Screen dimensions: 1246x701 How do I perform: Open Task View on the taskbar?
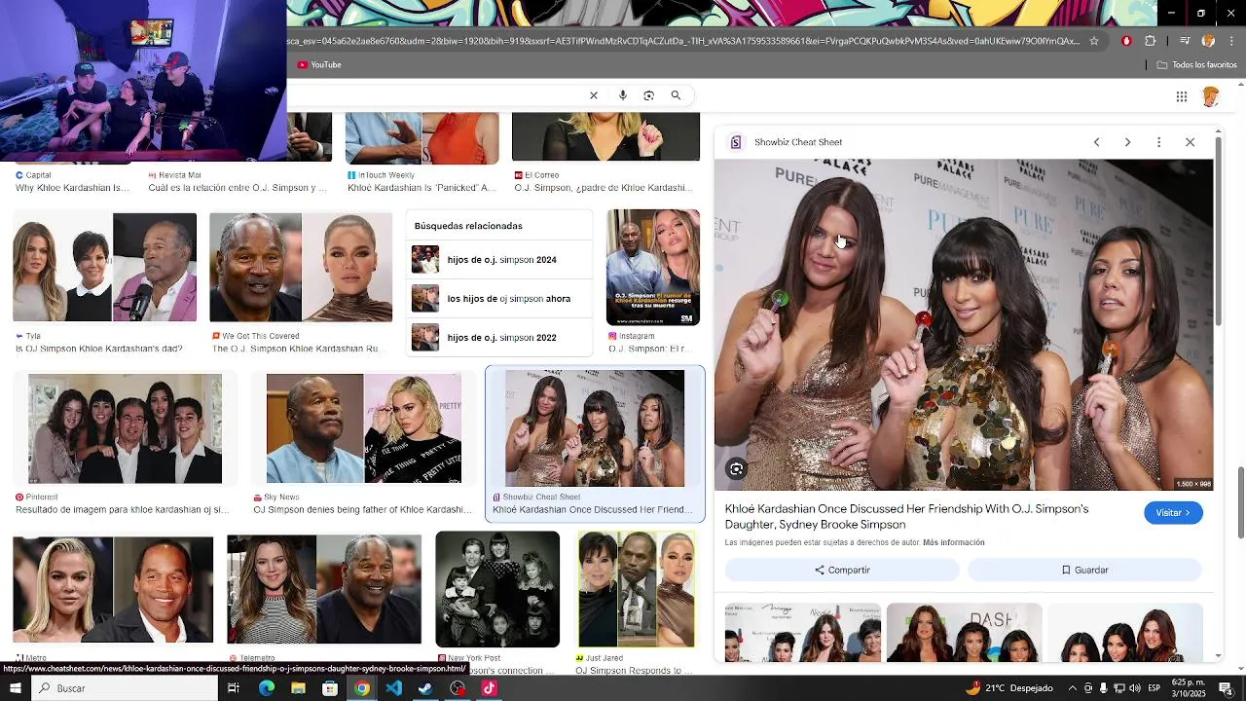(234, 688)
